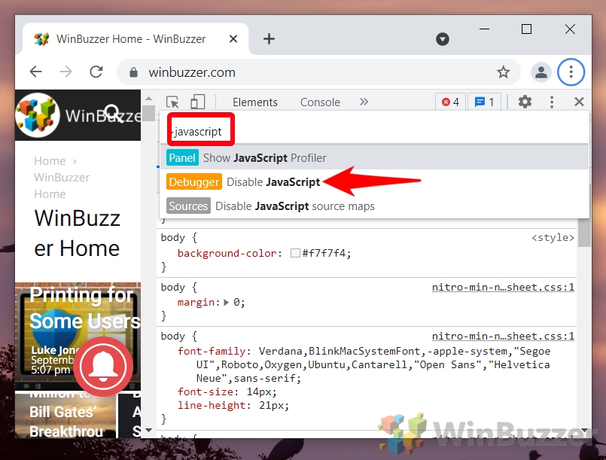Open more DevTools panels via the chevron

click(x=364, y=101)
